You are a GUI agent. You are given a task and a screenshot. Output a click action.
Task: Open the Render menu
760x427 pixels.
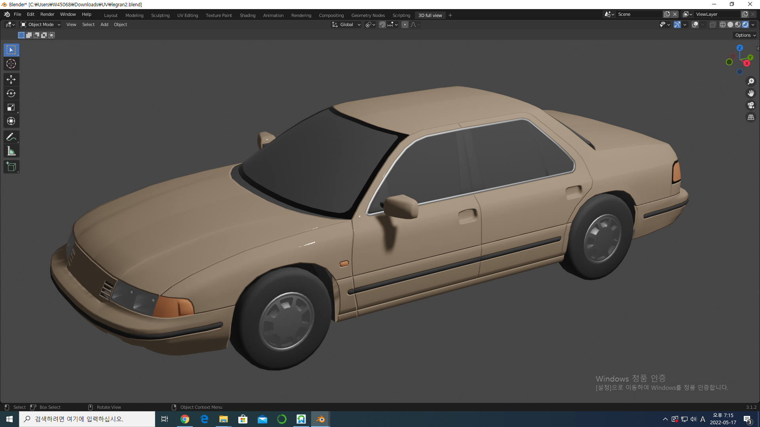[47, 14]
